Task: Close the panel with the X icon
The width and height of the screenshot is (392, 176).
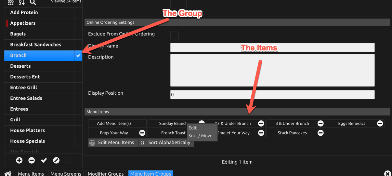Action: pos(387,173)
